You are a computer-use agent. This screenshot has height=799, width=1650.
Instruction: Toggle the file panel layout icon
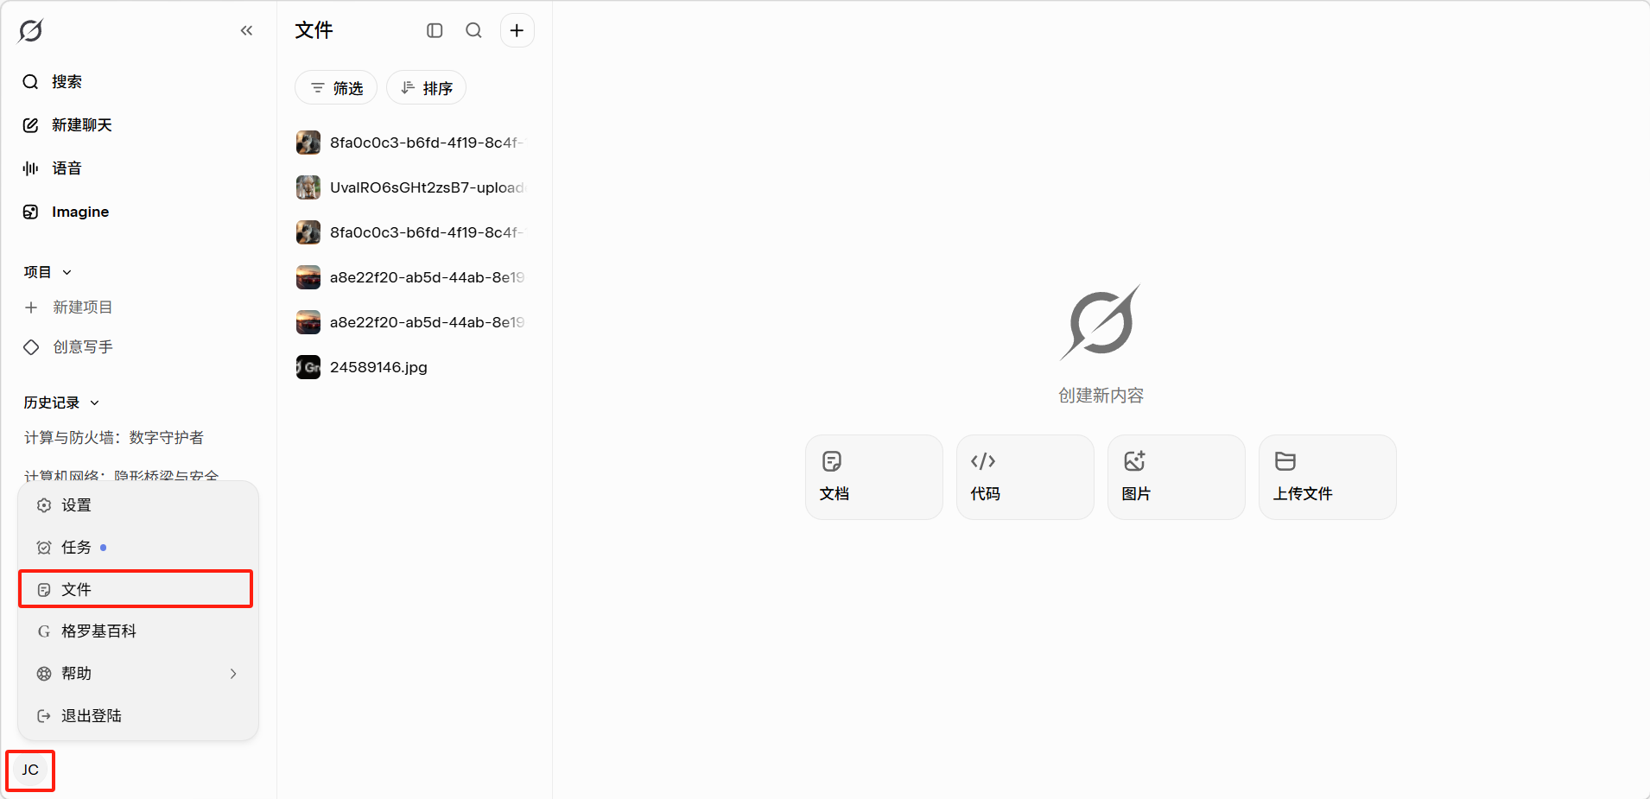pyautogui.click(x=435, y=31)
